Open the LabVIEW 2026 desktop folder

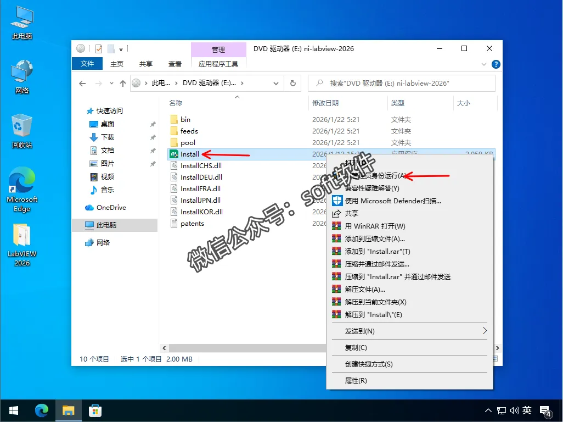pyautogui.click(x=22, y=245)
